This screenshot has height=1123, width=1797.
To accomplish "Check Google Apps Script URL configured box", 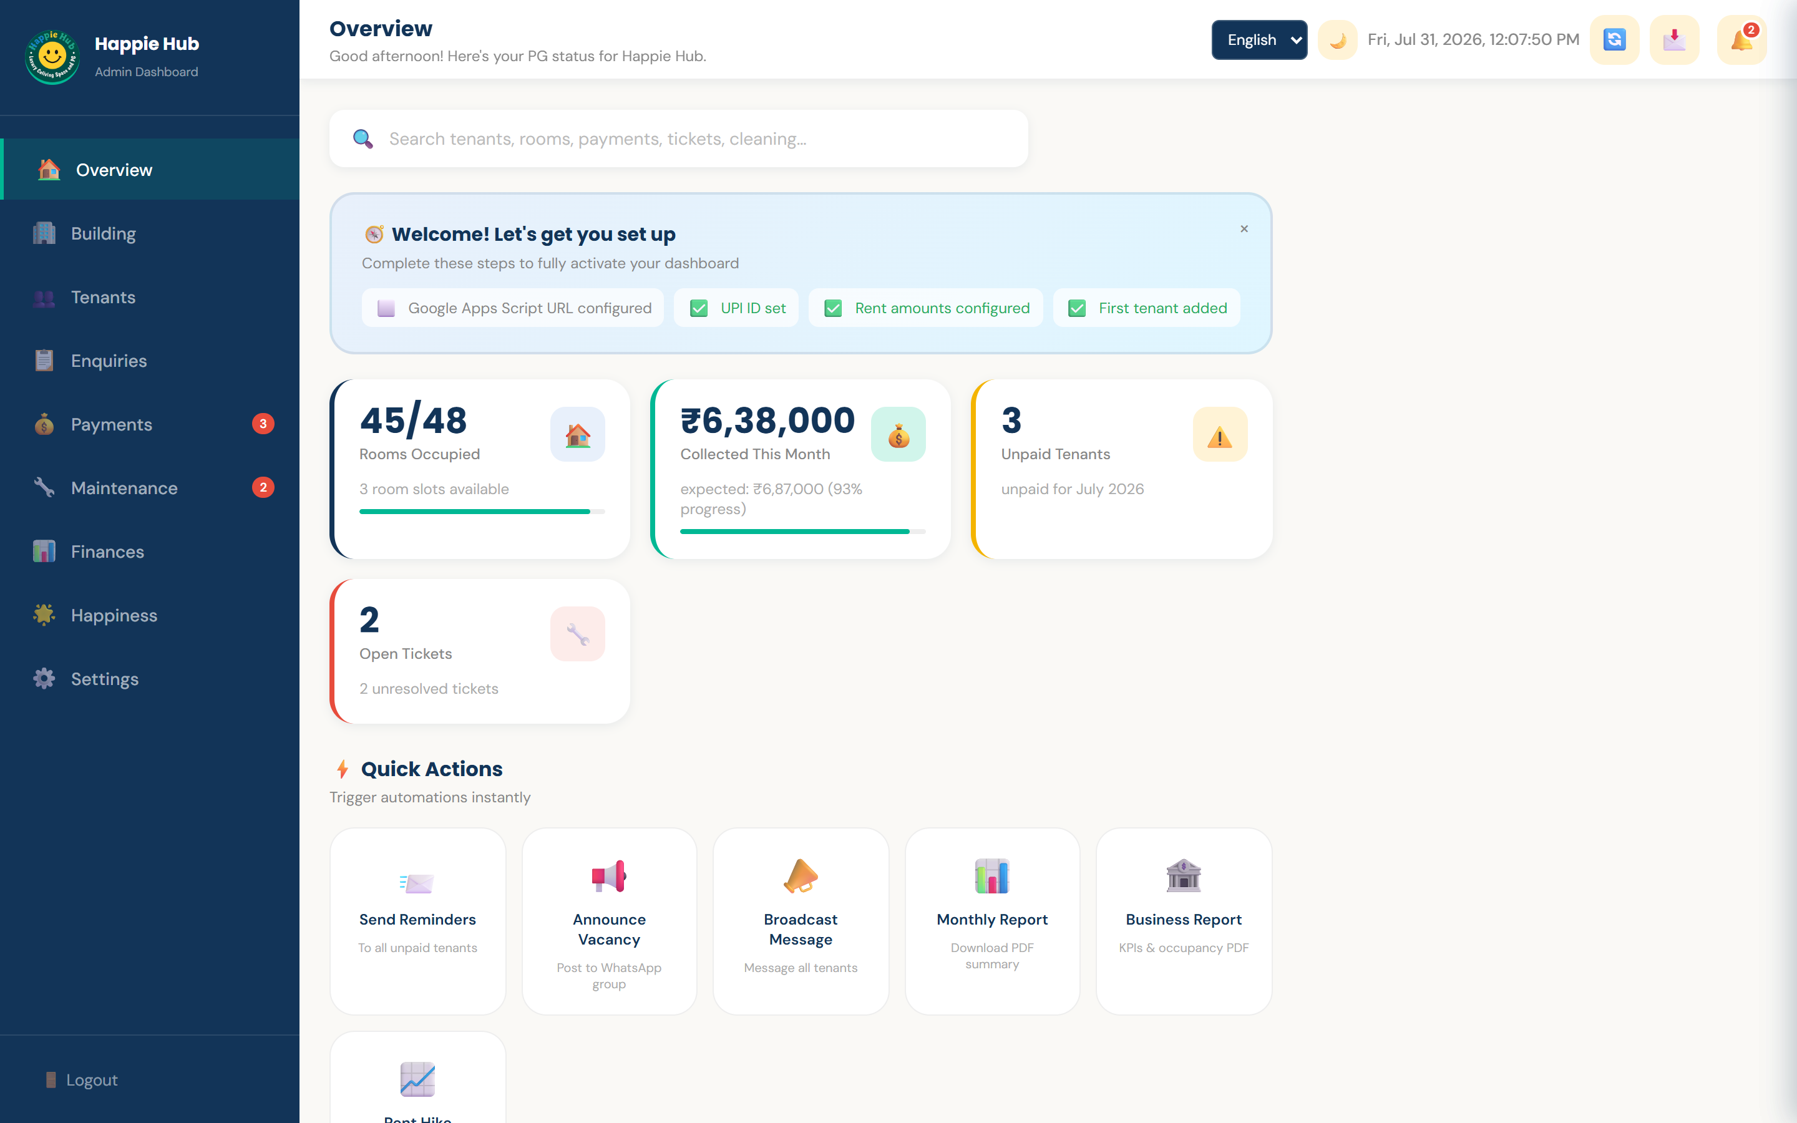I will [x=386, y=308].
